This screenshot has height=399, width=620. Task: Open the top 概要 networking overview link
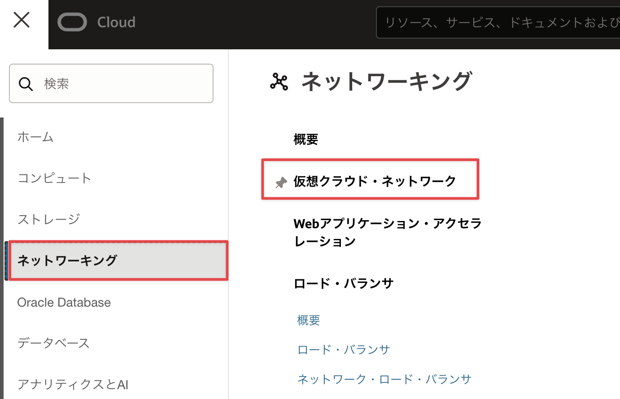pos(306,139)
